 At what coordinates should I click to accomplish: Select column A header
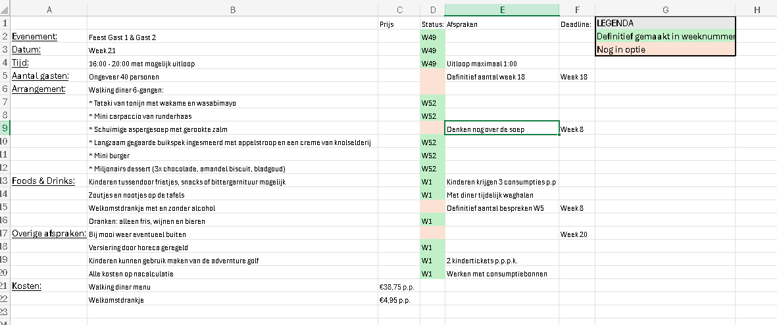pos(50,9)
